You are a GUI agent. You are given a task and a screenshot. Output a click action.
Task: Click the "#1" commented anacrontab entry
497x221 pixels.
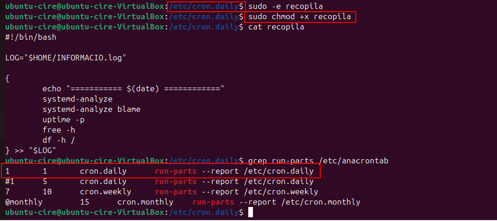(x=10, y=181)
